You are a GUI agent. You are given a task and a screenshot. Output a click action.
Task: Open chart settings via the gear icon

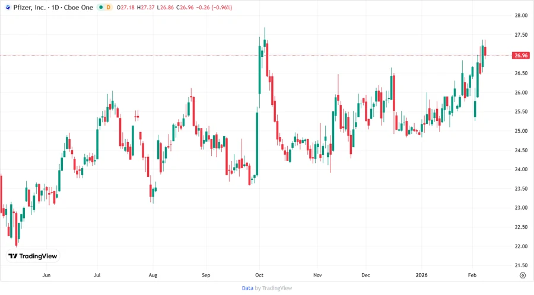point(523,275)
